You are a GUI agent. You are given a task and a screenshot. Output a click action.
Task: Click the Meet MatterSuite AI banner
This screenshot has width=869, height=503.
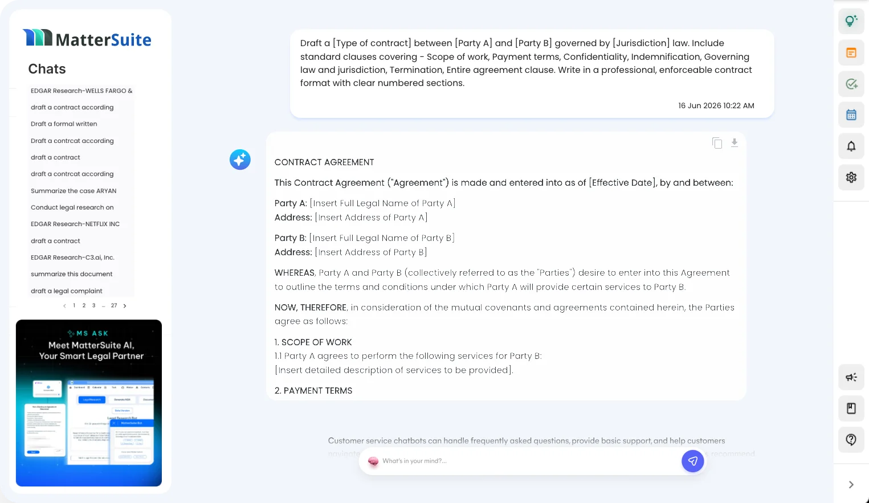point(89,403)
